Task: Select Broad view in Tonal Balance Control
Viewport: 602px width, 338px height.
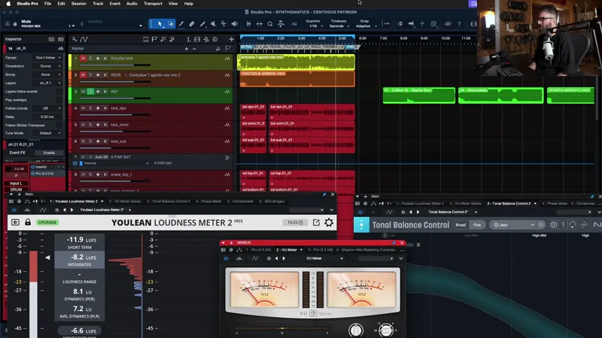Action: [x=461, y=225]
